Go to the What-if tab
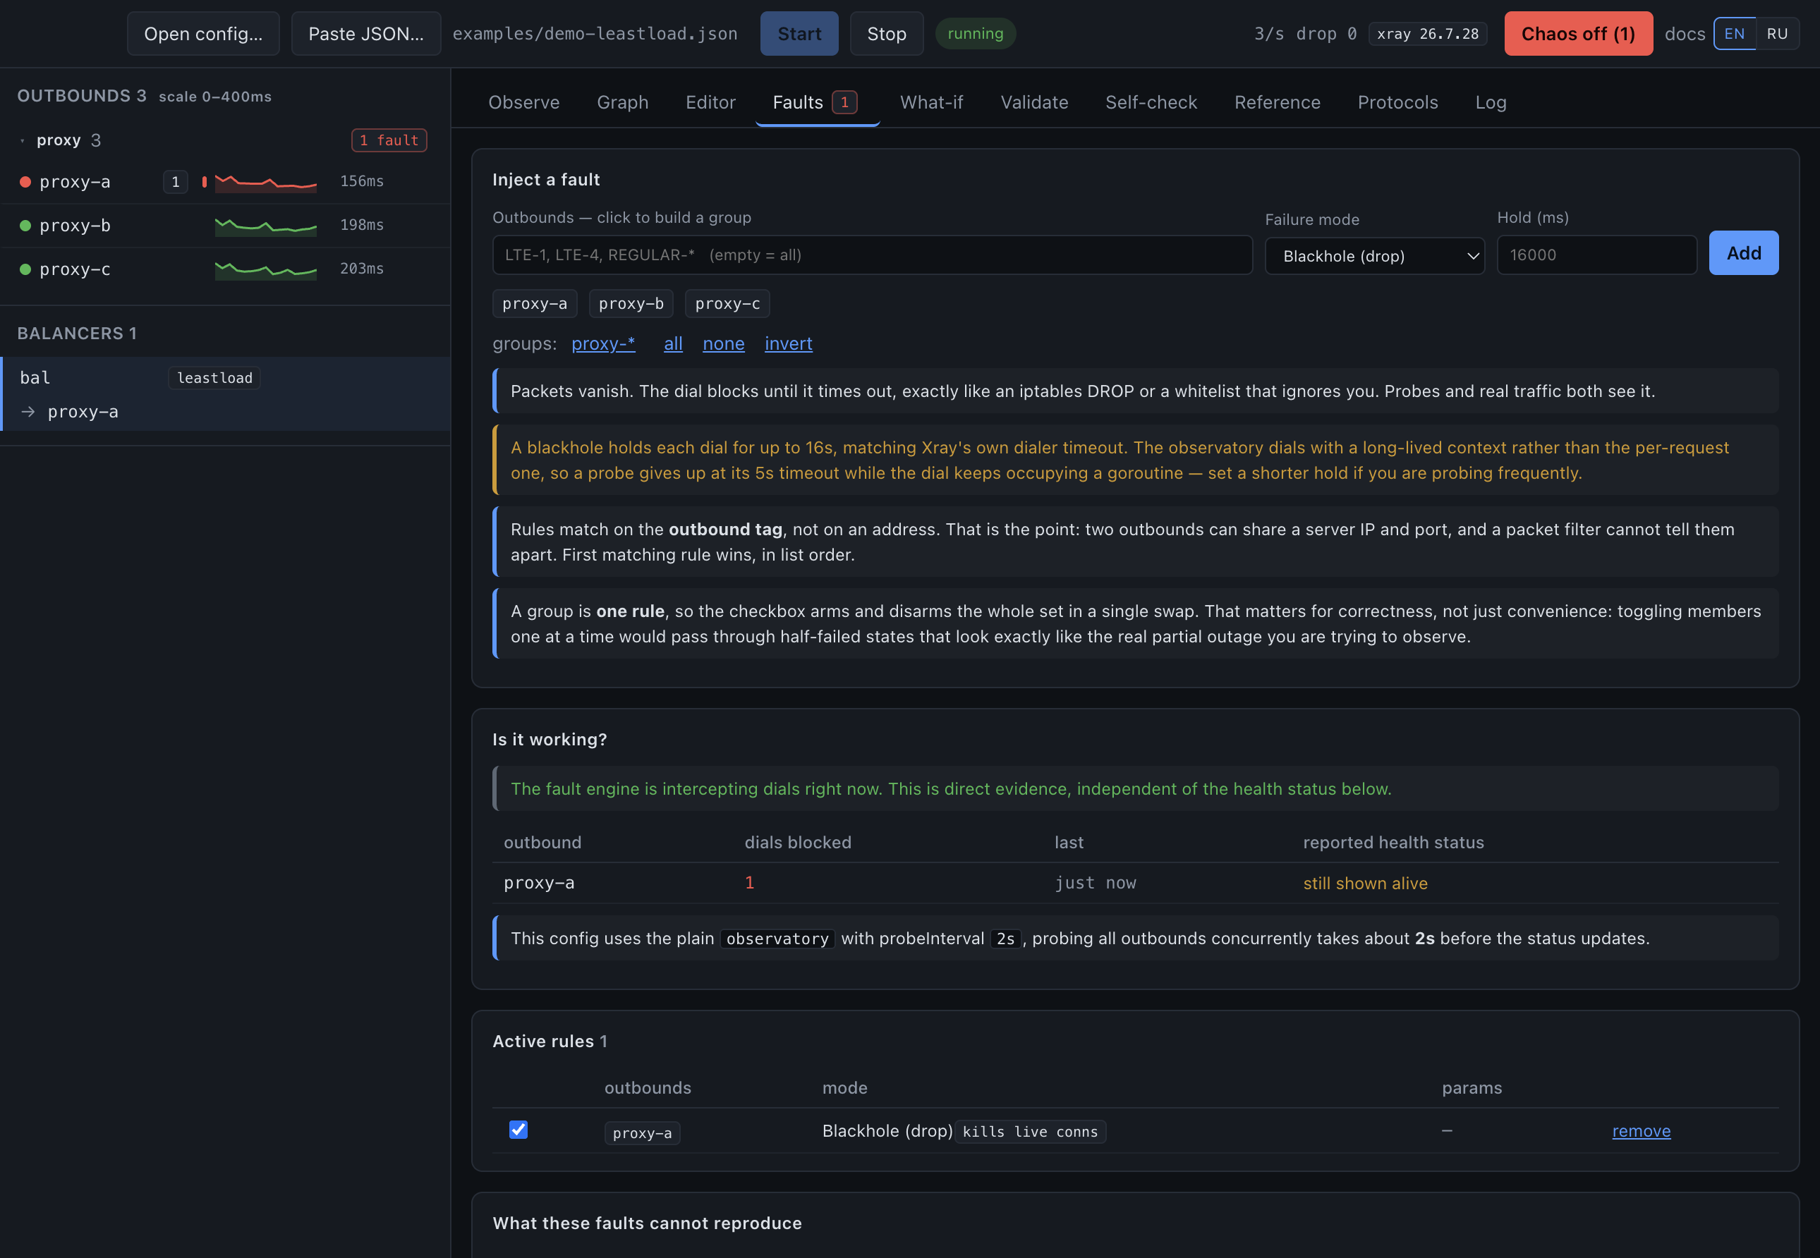Viewport: 1820px width, 1258px height. (931, 102)
